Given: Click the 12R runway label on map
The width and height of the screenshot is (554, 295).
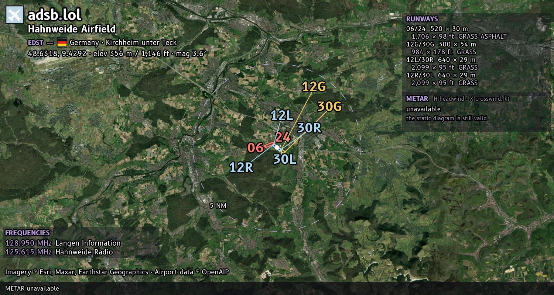Looking at the screenshot, I should pos(241,167).
